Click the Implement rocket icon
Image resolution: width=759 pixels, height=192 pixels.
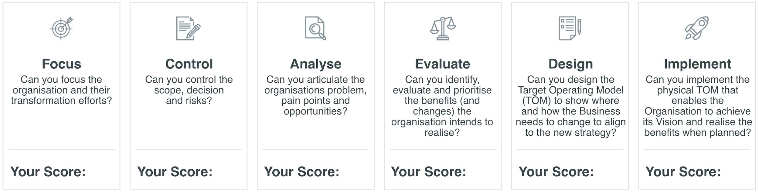[x=697, y=28]
